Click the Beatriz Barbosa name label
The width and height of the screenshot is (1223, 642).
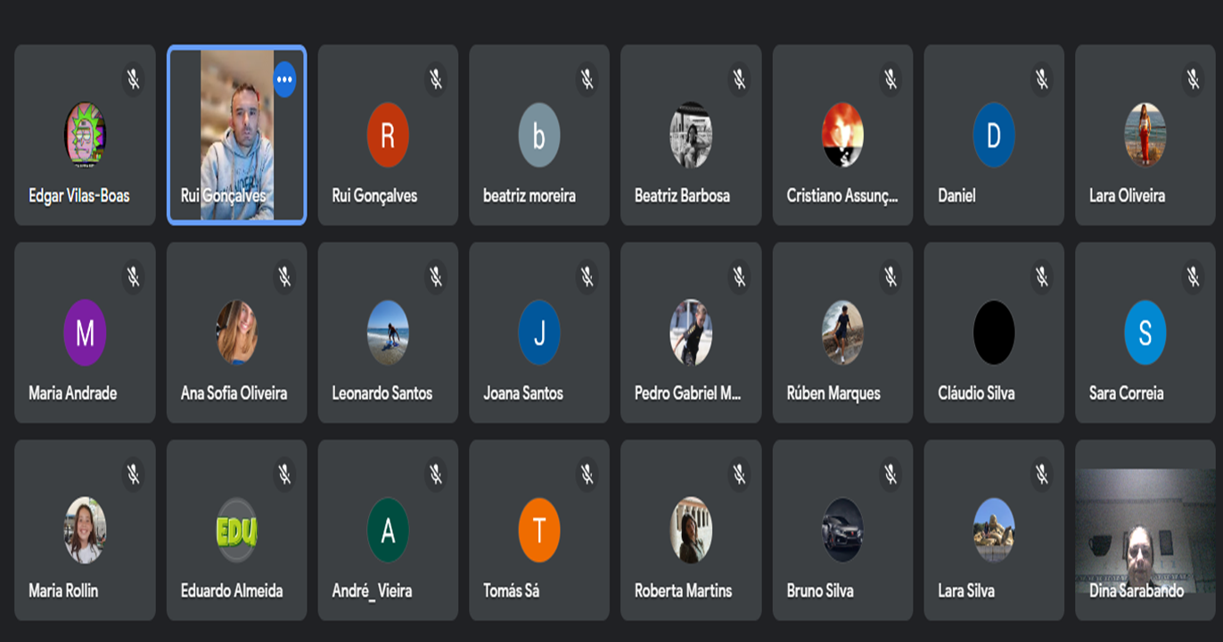682,196
